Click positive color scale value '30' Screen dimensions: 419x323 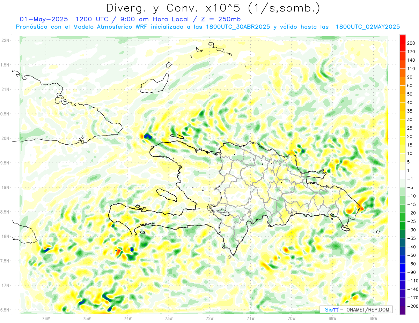410,120
